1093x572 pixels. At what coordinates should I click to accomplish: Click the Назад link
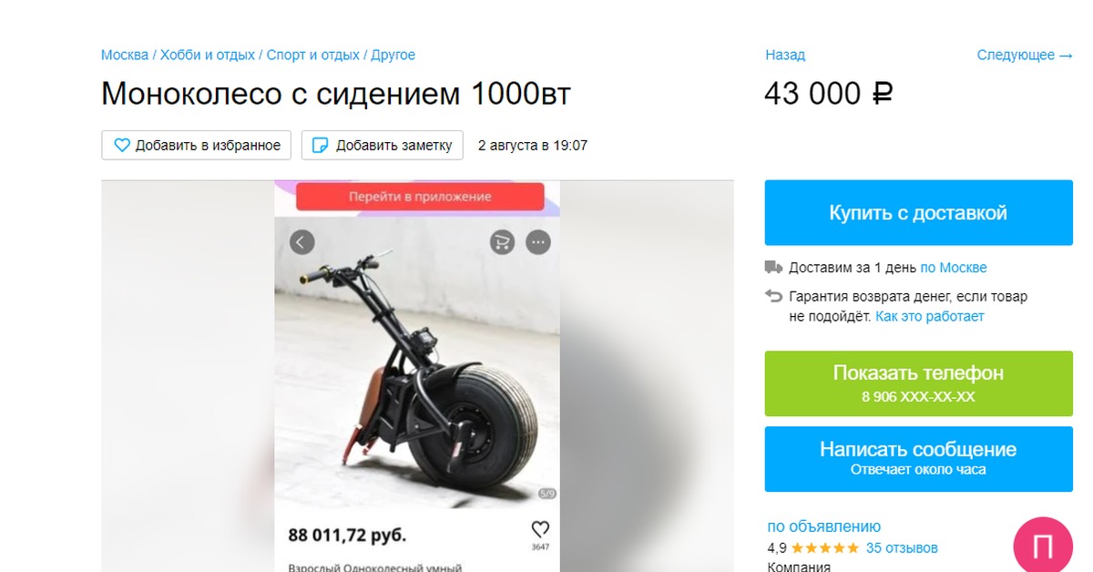[785, 55]
